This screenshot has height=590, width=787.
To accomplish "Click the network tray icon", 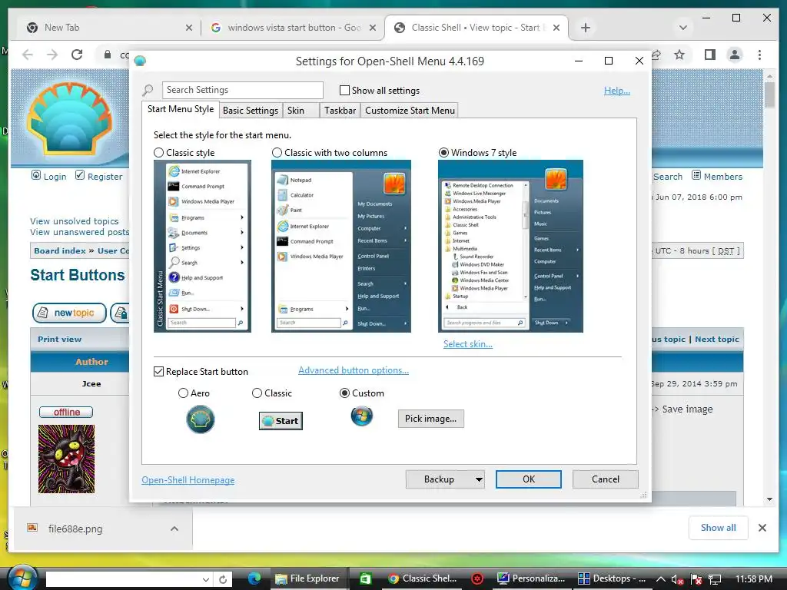I will (715, 579).
